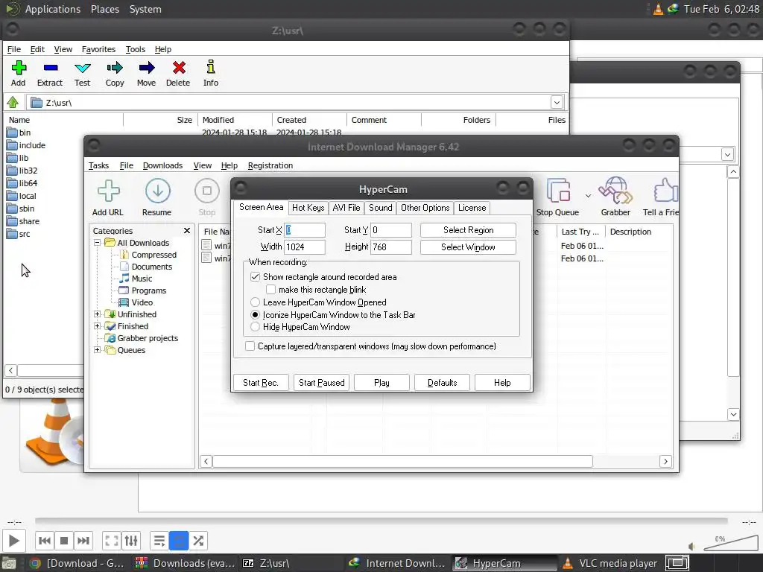
Task: Collapse the All Downloads tree node
Action: (98, 242)
